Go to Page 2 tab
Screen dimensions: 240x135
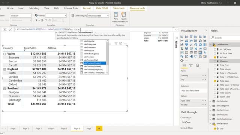pyautogui.click(x=26, y=129)
